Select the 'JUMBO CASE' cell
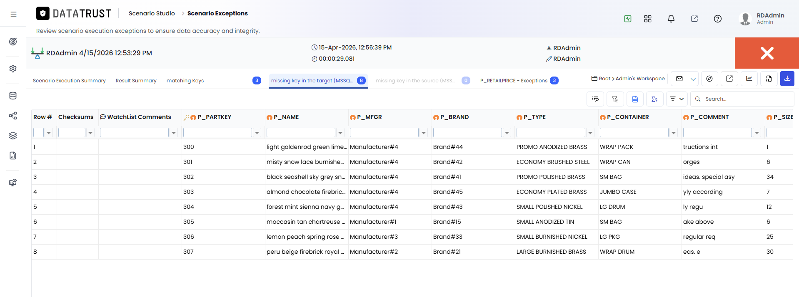Viewport: 799px width, 297px height. point(640,192)
